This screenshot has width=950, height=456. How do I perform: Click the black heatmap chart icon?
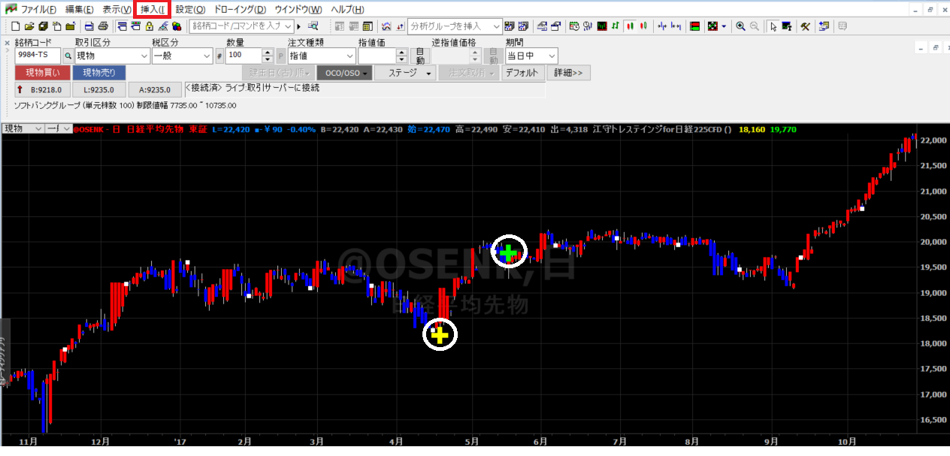click(x=602, y=26)
